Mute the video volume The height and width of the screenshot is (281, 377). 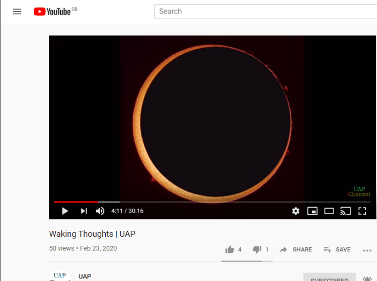[100, 211]
